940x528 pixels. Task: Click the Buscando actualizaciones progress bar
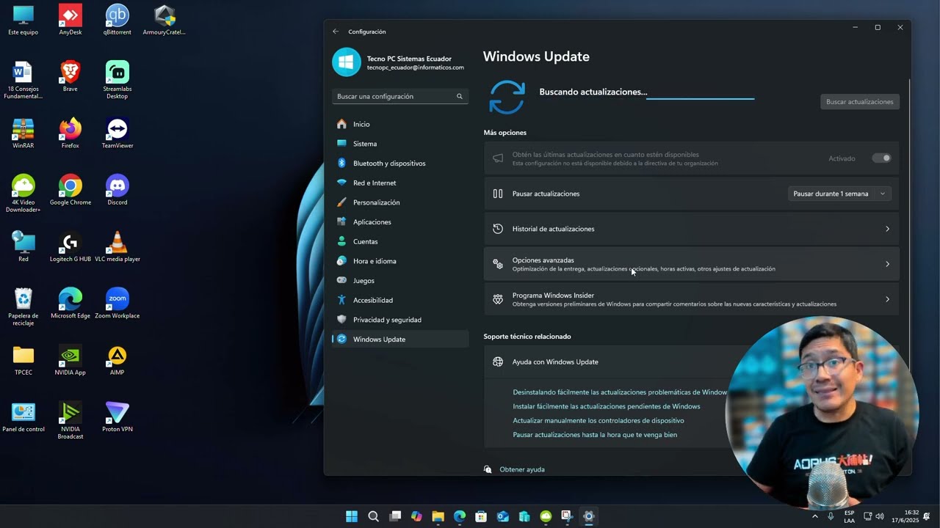pyautogui.click(x=700, y=98)
